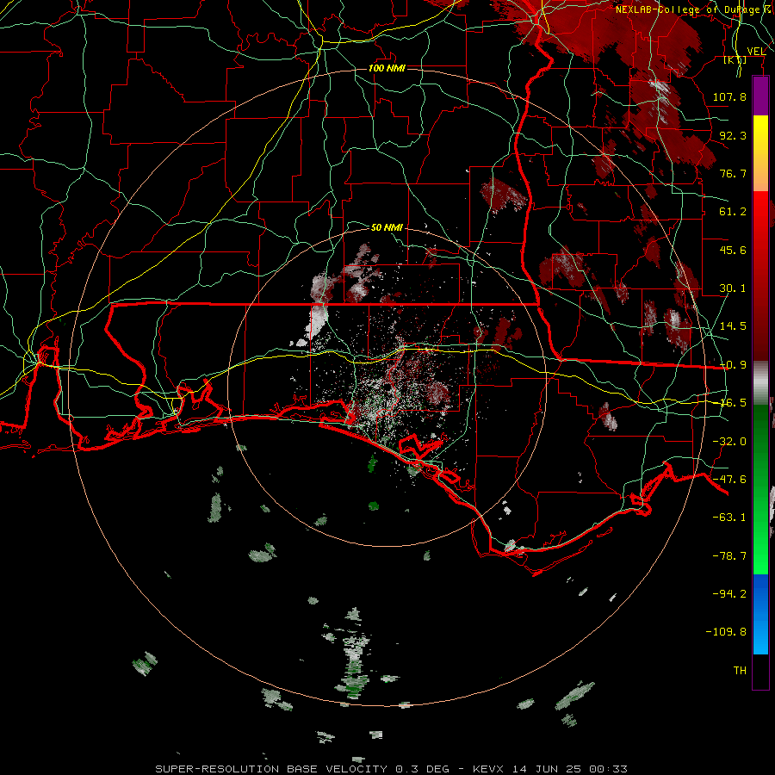Click the yellow-orange segment of the color bar

coord(760,153)
